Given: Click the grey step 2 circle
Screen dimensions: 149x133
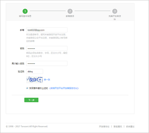Looking at the screenshot, I should tap(70, 11).
